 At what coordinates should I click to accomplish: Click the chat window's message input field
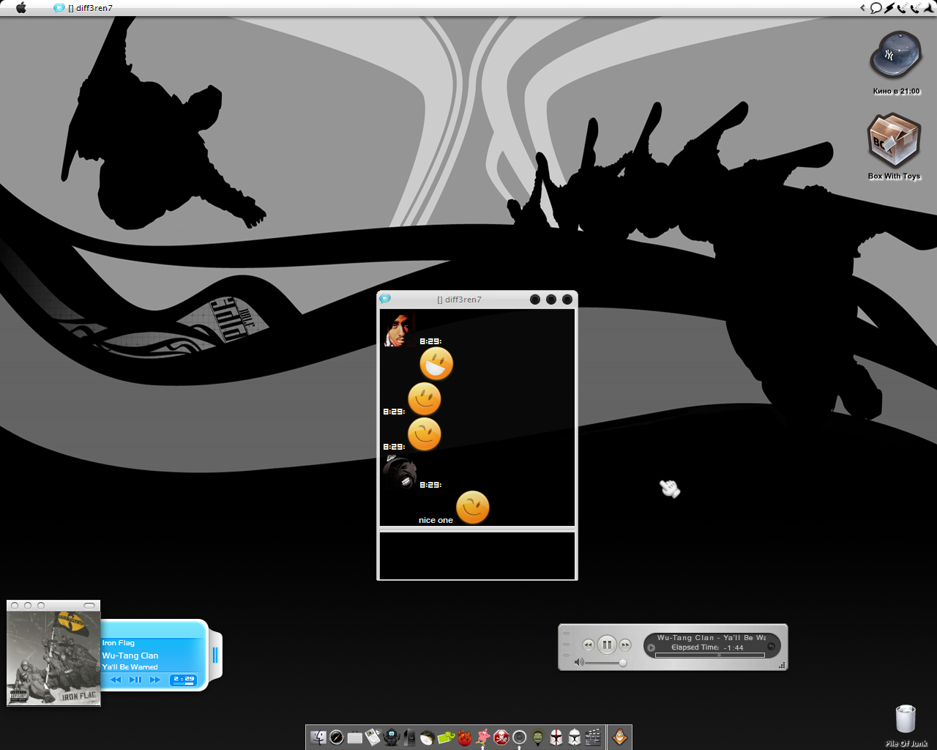(477, 555)
